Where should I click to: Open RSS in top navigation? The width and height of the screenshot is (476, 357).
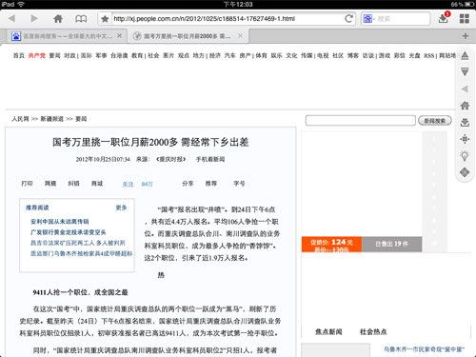pyautogui.click(x=428, y=56)
